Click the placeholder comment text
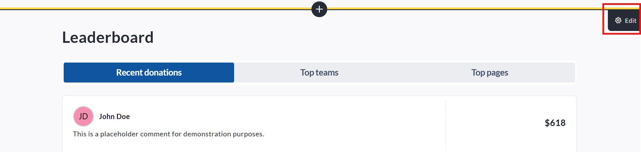 click(x=168, y=134)
